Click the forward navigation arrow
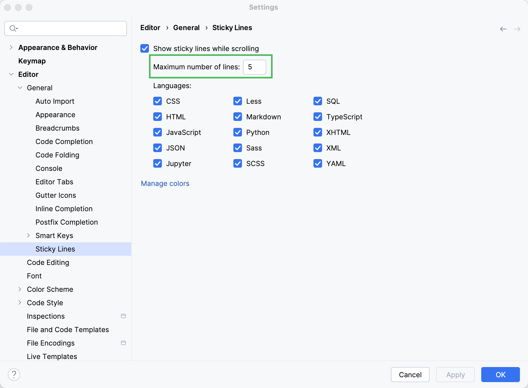This screenshot has height=388, width=528. tap(516, 29)
